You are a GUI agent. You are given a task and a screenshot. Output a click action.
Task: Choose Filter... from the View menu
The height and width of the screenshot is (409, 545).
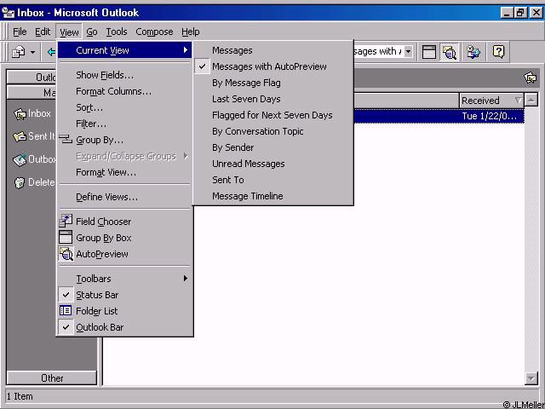[x=124, y=124]
